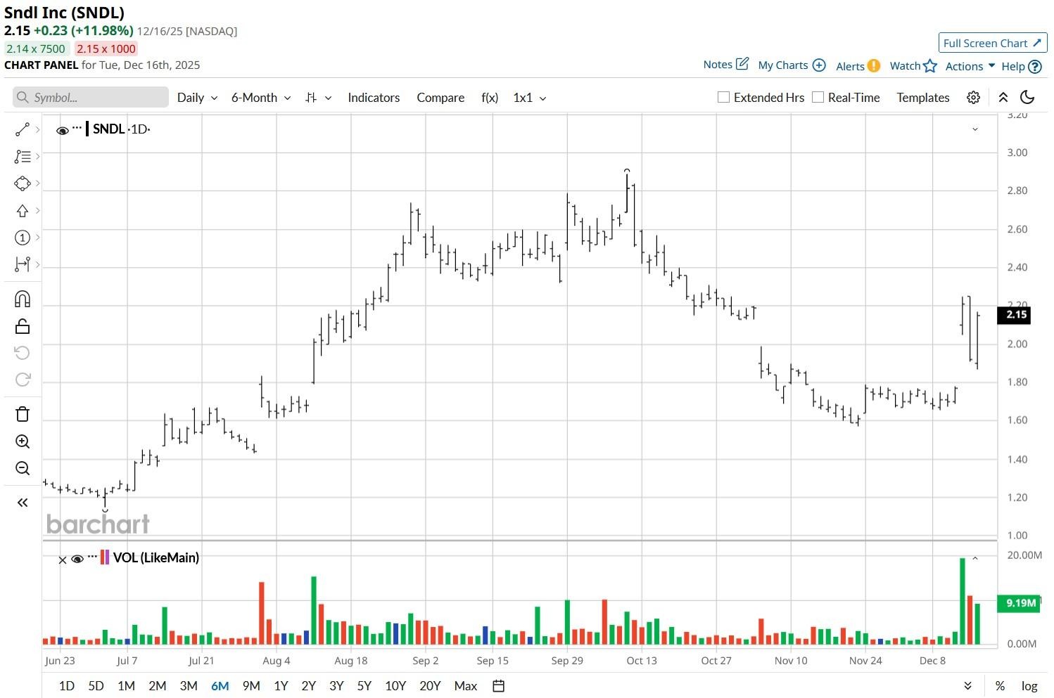Enable the Real-Time checkbox
Screen dimensions: 1054x698
(x=818, y=97)
